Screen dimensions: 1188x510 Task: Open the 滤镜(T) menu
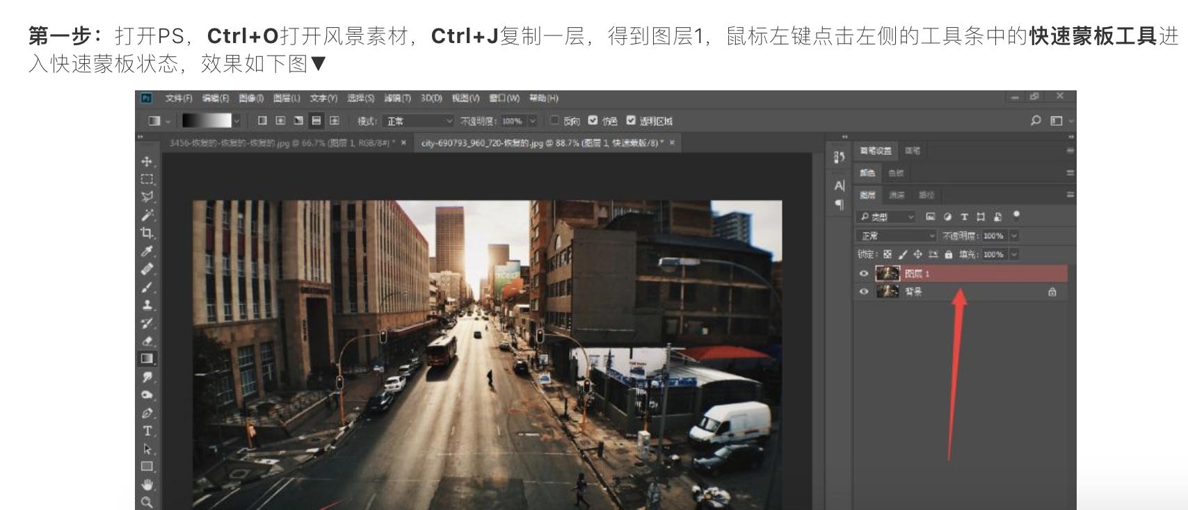(397, 98)
